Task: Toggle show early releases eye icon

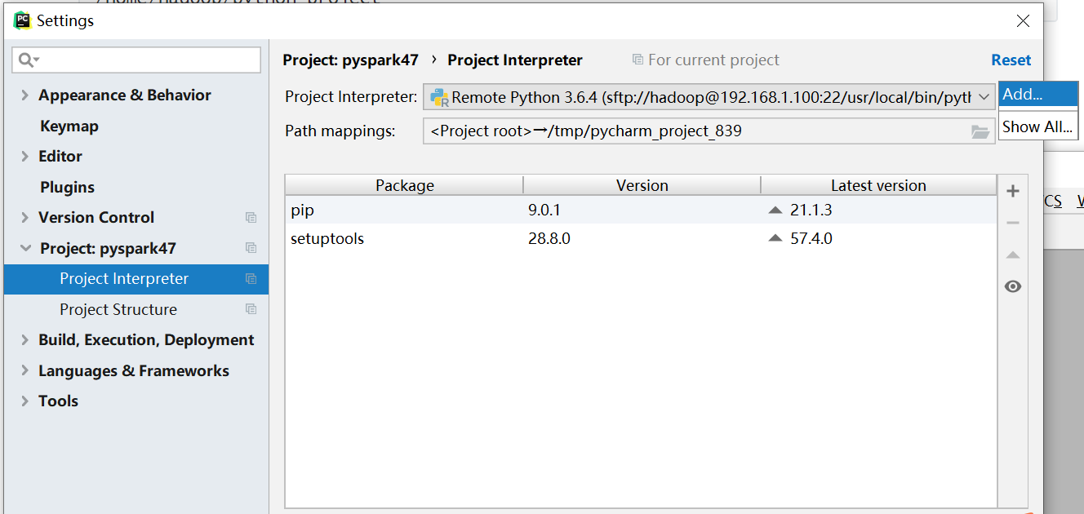Action: coord(1013,286)
